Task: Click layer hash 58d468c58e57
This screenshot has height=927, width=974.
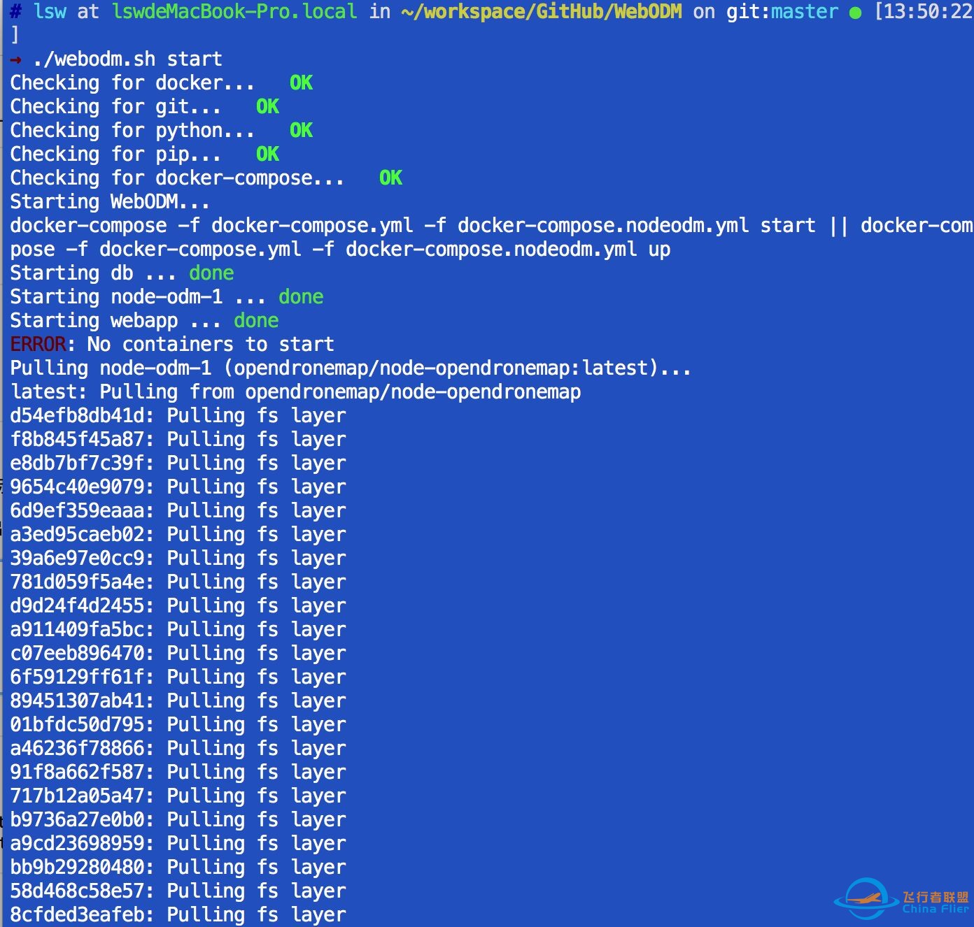Action: pyautogui.click(x=77, y=891)
